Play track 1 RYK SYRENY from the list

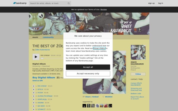(x=34, y=86)
